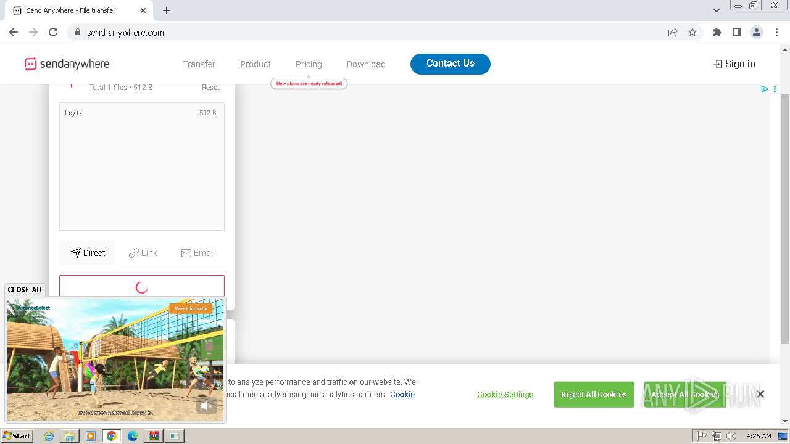
Task: Open the Action Center flag icon
Action: click(702, 436)
